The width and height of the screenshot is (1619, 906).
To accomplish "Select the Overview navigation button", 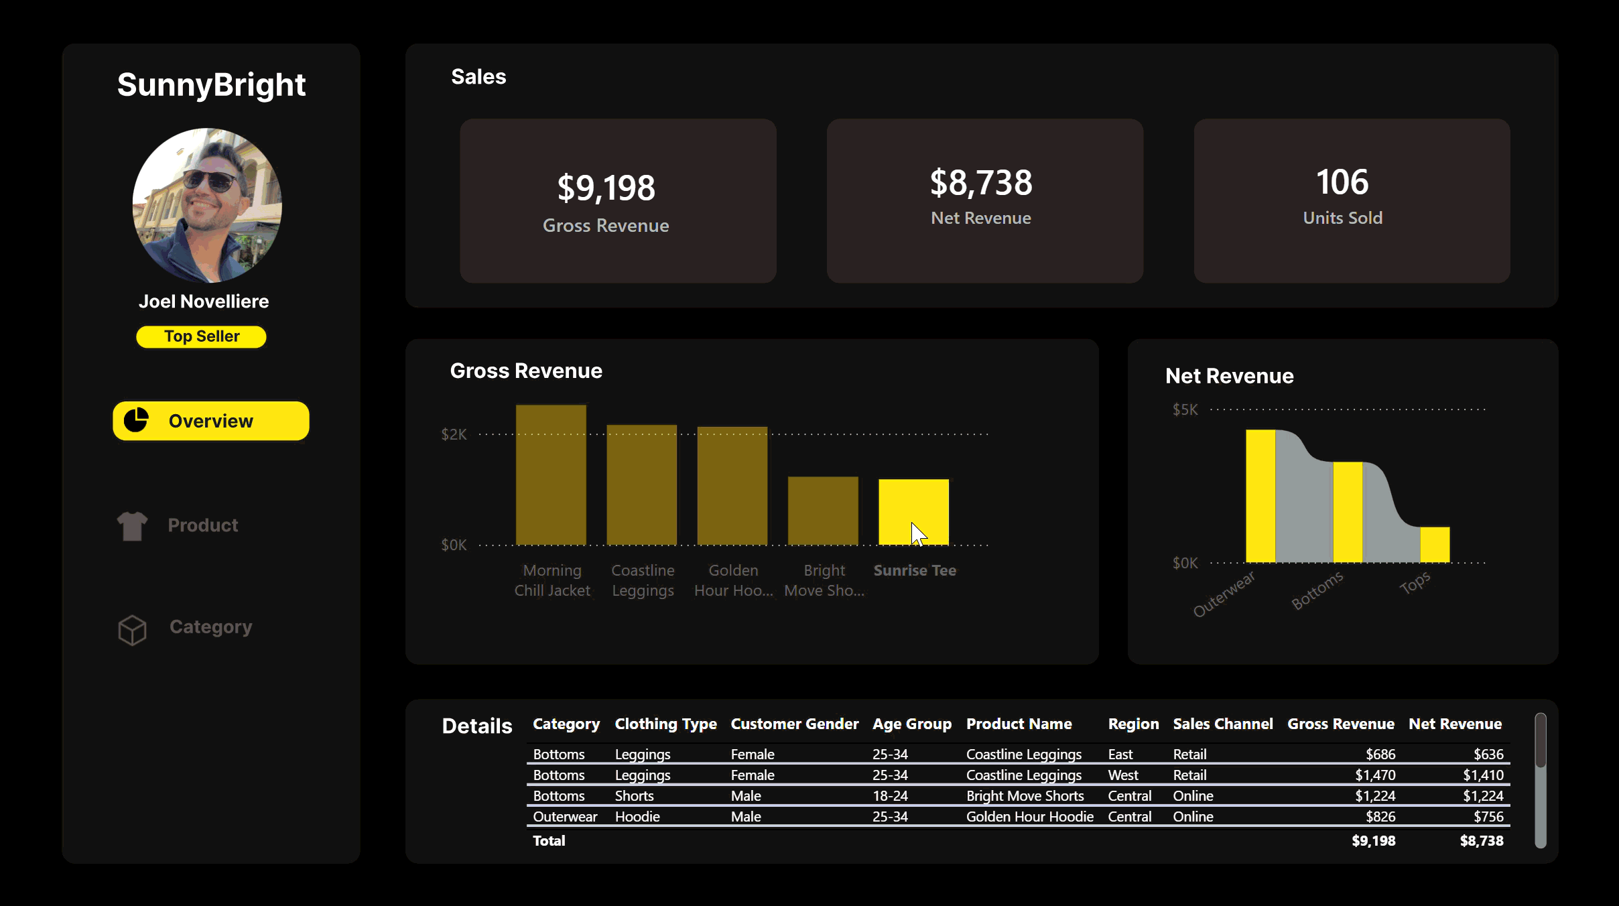I will pos(210,421).
